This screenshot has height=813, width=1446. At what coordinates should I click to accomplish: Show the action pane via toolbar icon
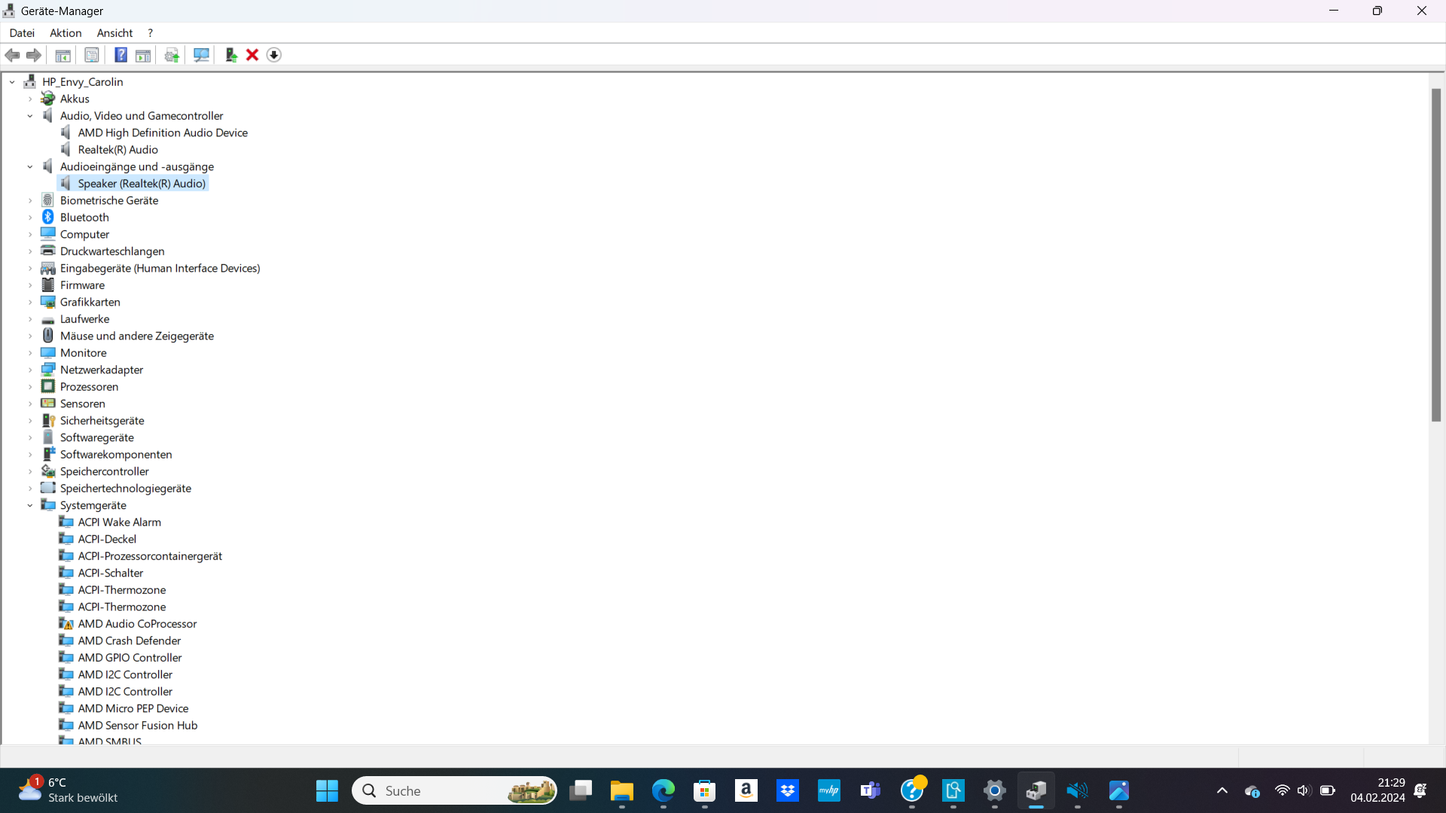coord(143,55)
